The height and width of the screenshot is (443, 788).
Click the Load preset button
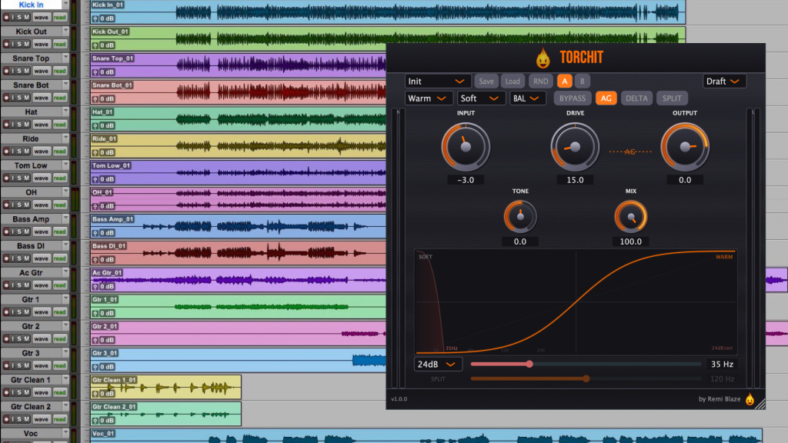[513, 82]
